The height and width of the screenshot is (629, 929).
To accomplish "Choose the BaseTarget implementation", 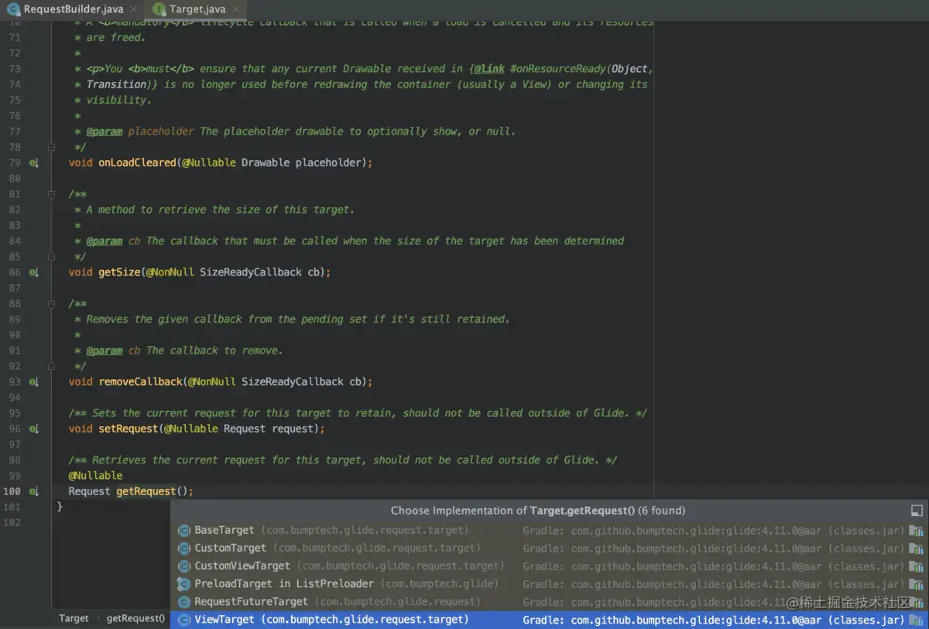I will coord(550,531).
